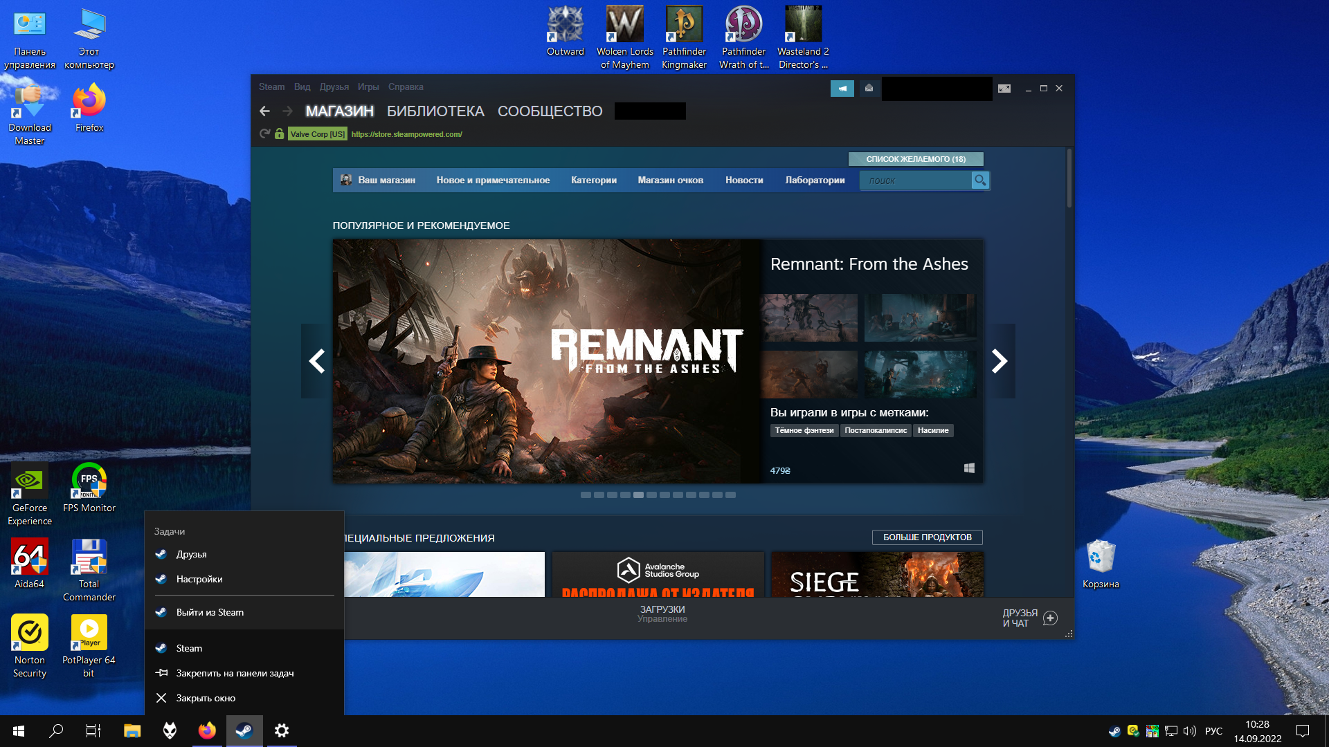Click the green padlock security icon
The width and height of the screenshot is (1329, 747).
click(x=279, y=134)
